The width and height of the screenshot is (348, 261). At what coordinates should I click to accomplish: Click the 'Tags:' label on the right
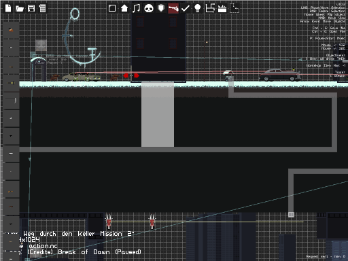[x=340, y=72]
